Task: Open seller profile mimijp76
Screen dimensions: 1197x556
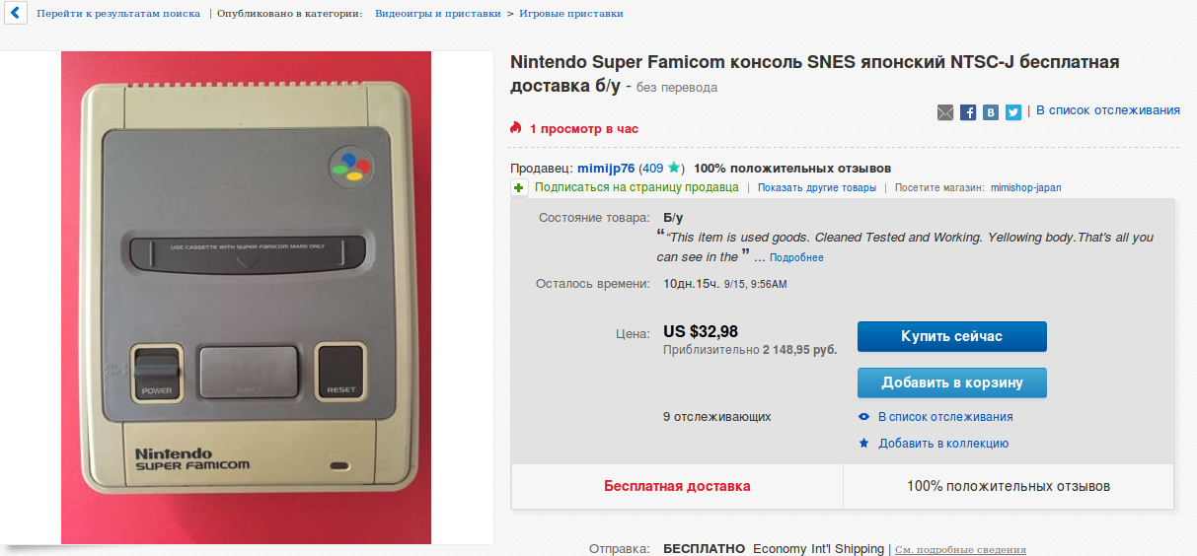Action: pos(606,169)
